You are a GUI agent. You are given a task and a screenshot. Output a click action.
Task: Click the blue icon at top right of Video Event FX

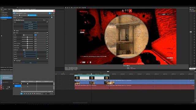click(x=50, y=13)
